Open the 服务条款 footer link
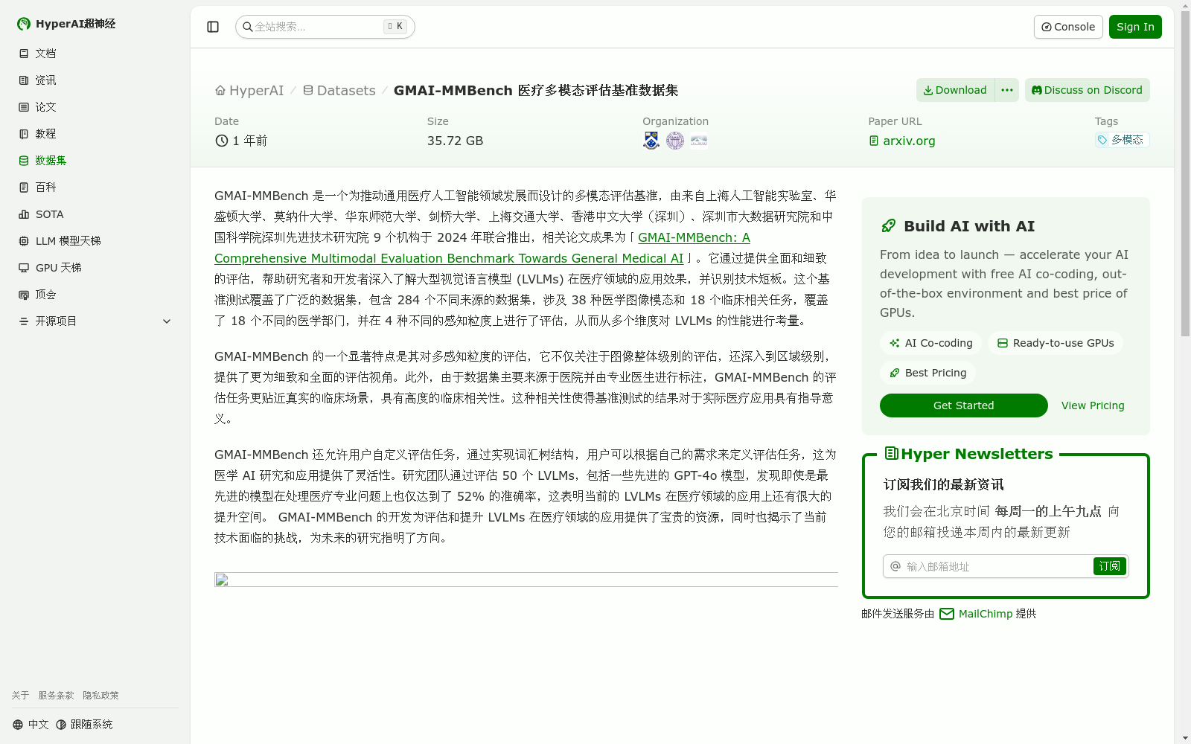 point(56,695)
